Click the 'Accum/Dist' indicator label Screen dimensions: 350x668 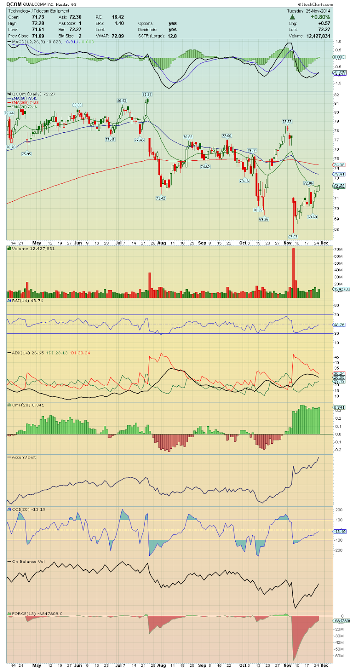pyautogui.click(x=23, y=457)
